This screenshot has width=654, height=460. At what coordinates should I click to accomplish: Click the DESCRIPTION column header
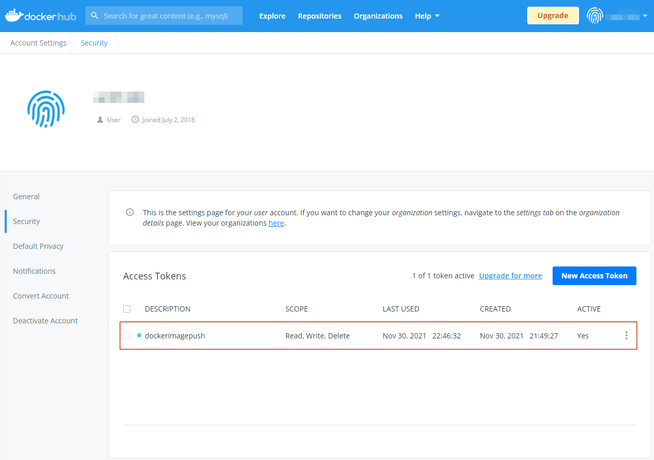[168, 309]
